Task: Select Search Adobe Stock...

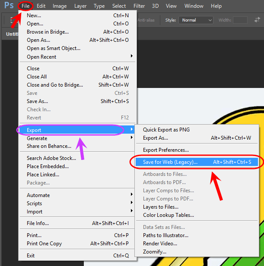Action: [78, 158]
